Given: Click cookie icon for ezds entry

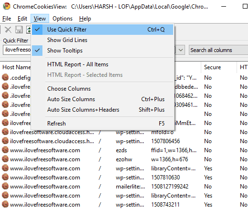Looking at the screenshot, I should pos(5,150).
